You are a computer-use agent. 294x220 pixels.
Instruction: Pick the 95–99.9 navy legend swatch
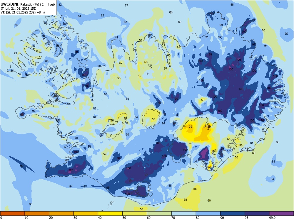click(257, 214)
